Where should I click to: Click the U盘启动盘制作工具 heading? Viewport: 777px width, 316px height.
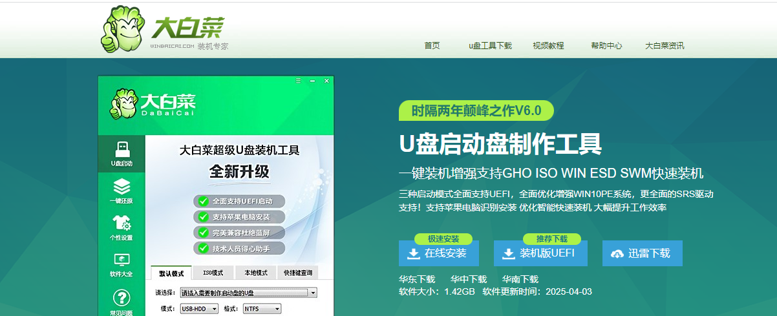pyautogui.click(x=500, y=143)
